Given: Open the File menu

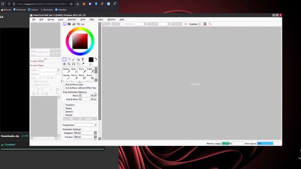Looking at the screenshot, I should click(x=34, y=20).
